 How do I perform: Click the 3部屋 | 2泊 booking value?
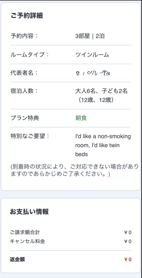90,36
